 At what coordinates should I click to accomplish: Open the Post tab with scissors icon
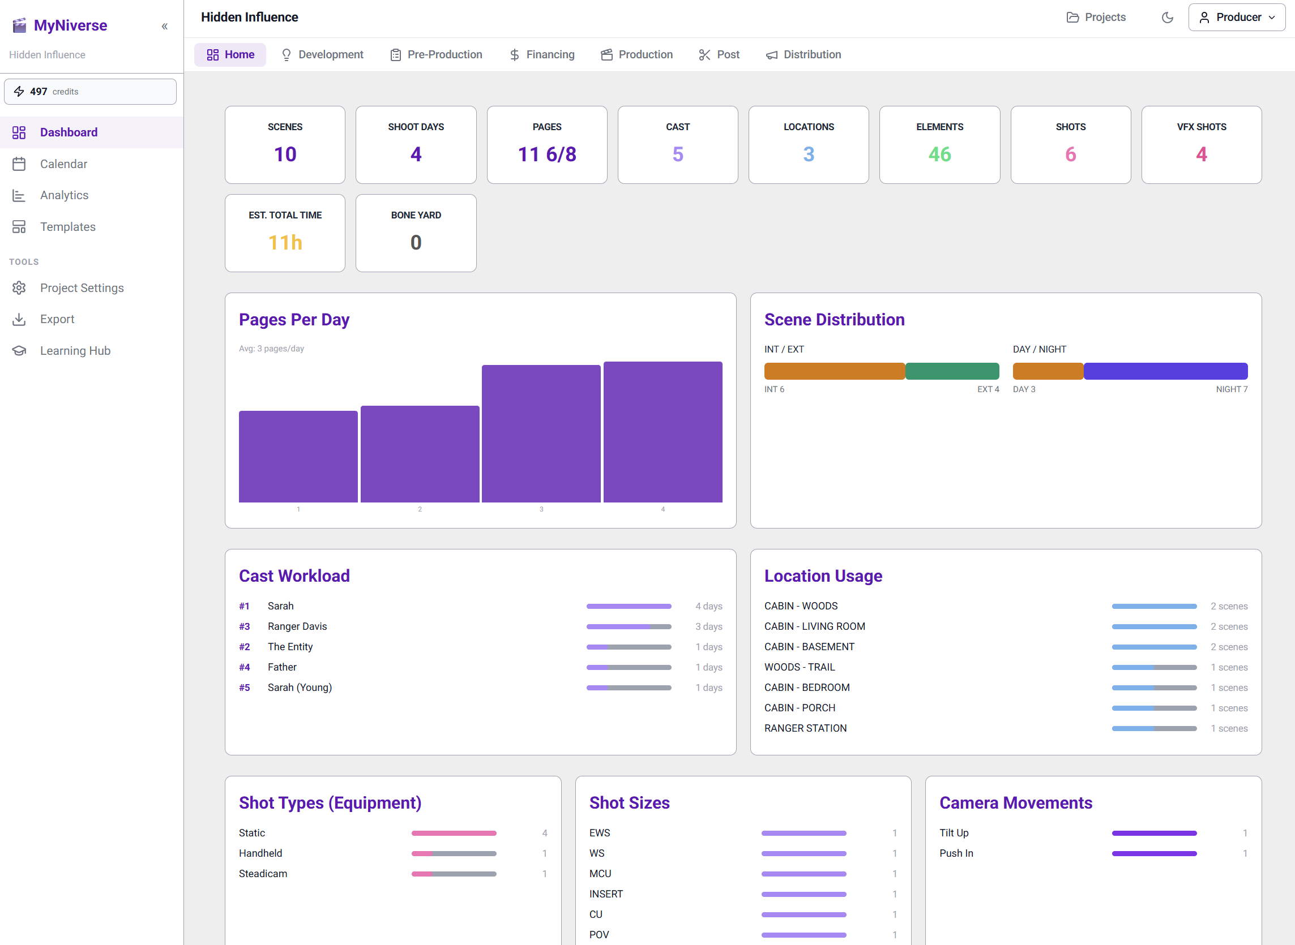[x=719, y=54]
